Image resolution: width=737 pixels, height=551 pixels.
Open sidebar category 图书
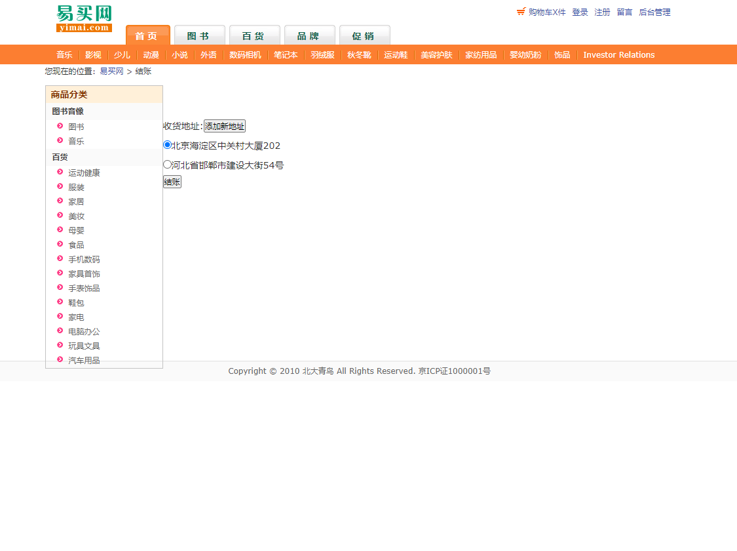pos(76,127)
